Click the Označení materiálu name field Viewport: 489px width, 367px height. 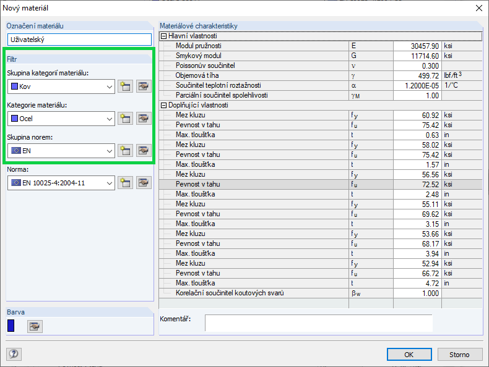pos(79,39)
